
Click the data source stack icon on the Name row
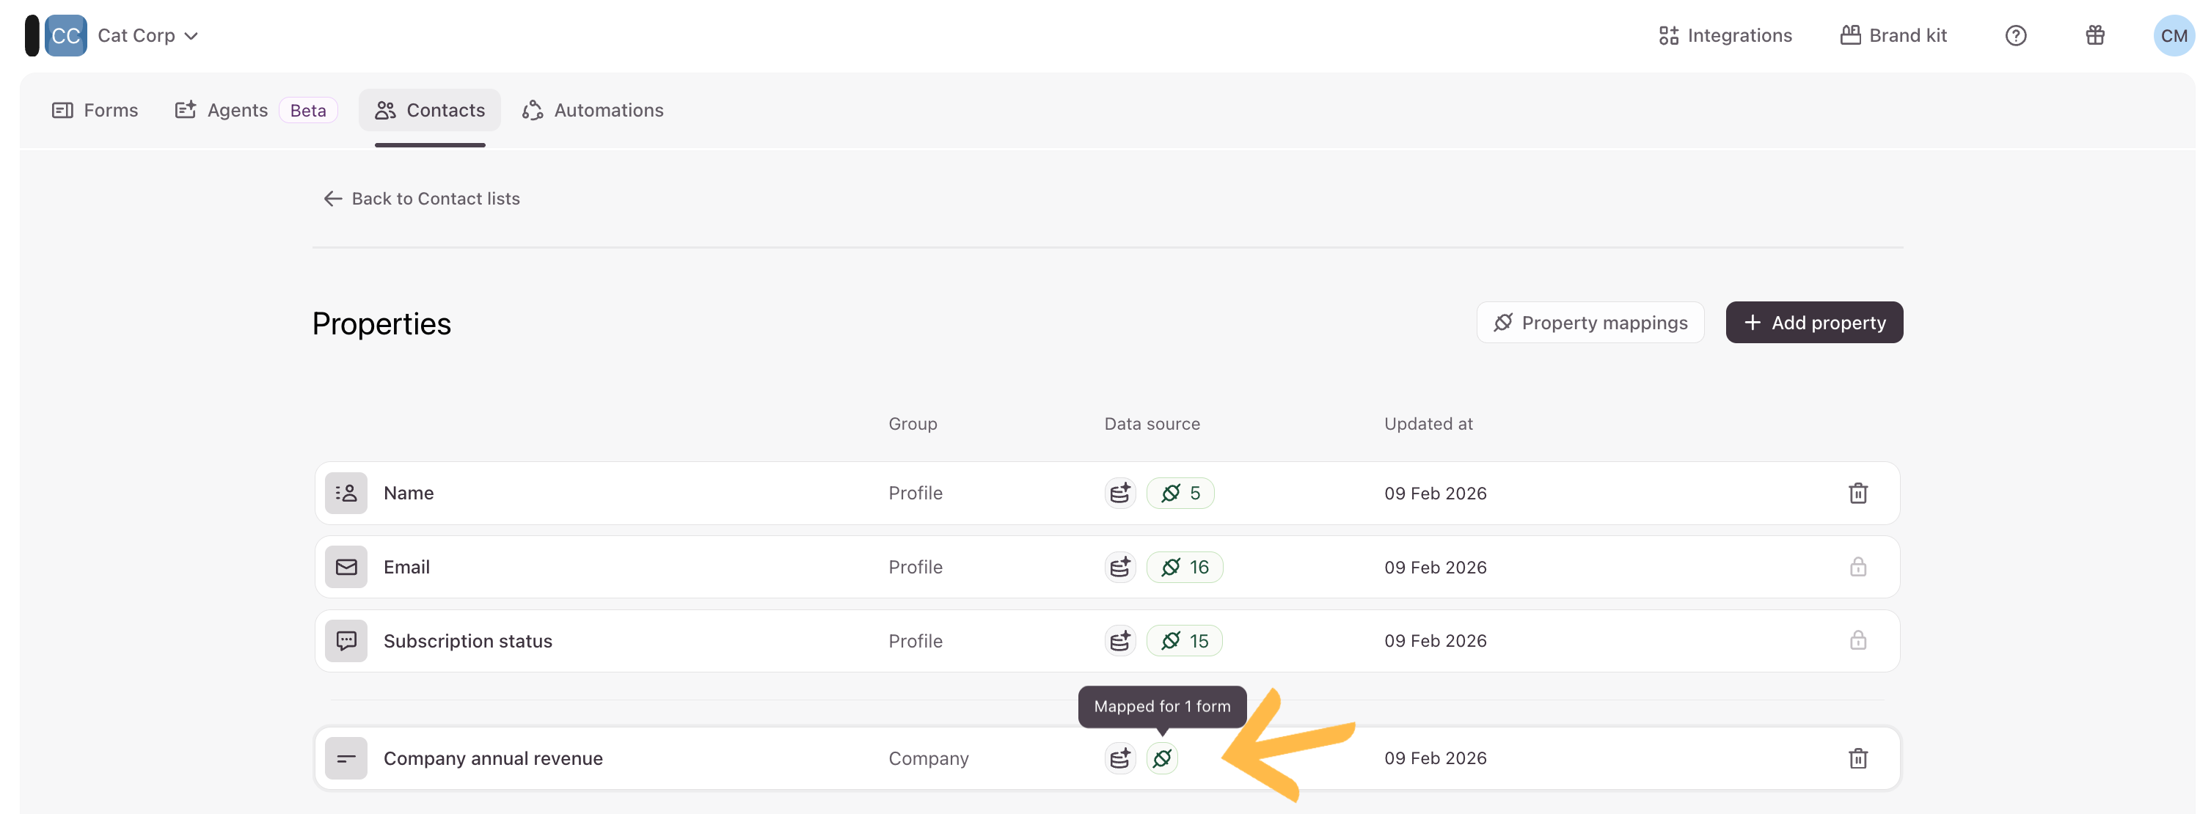point(1119,494)
